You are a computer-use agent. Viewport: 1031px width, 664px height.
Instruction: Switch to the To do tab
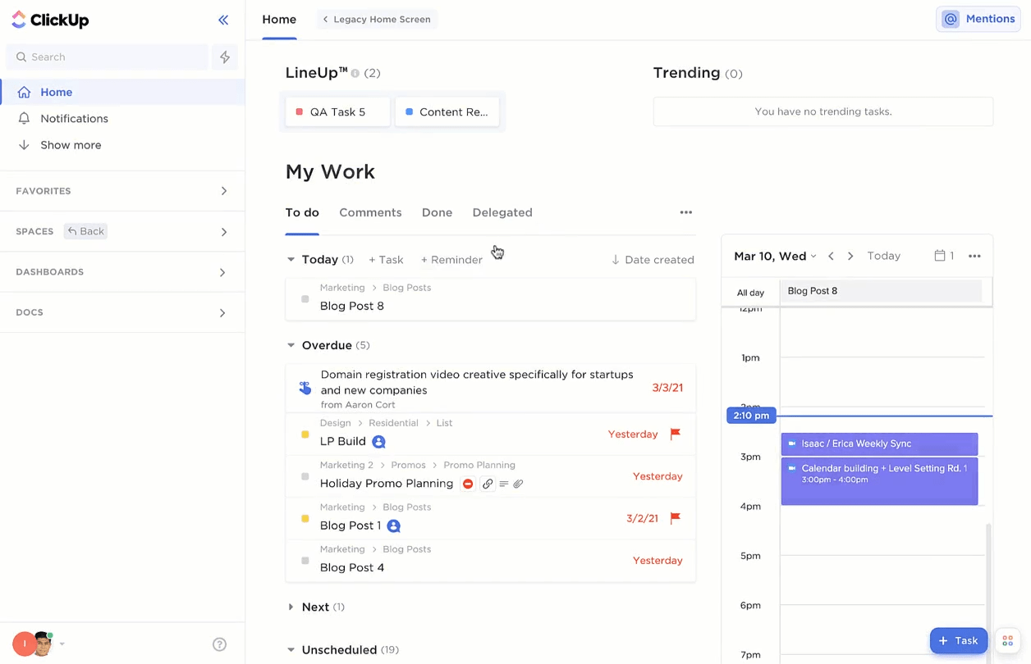tap(302, 212)
